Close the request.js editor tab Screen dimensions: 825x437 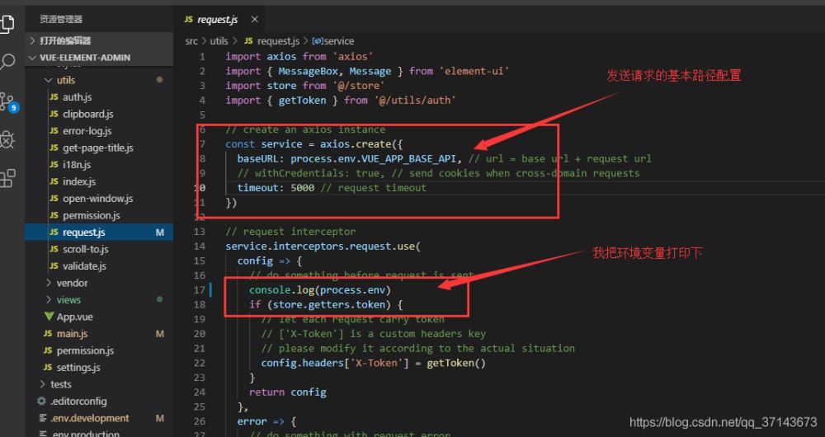[254, 20]
